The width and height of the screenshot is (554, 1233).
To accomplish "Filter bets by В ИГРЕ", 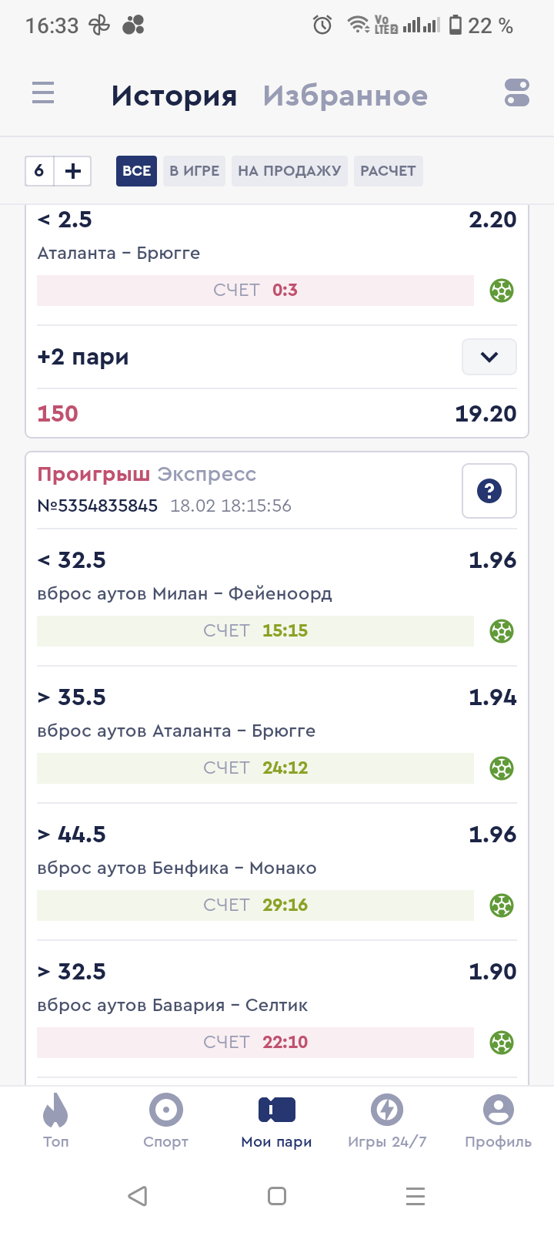I will (195, 171).
